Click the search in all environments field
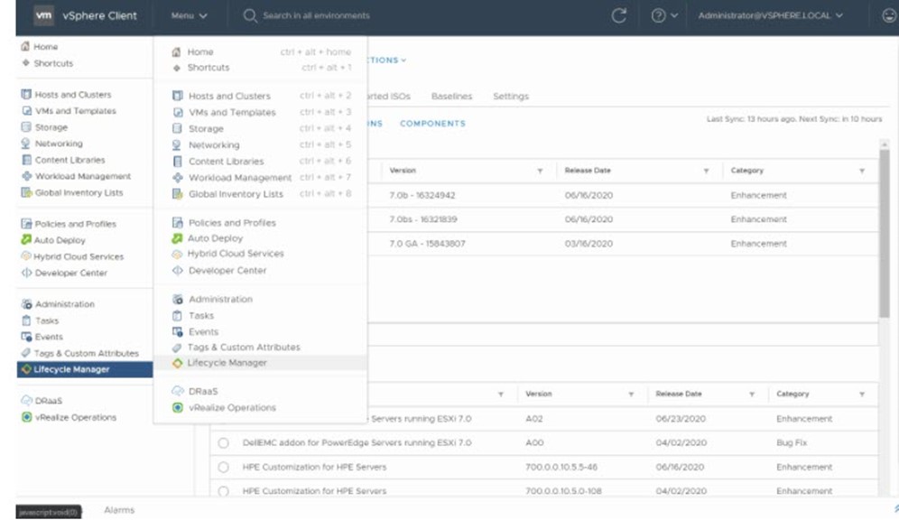The height and width of the screenshot is (520, 899). click(316, 15)
